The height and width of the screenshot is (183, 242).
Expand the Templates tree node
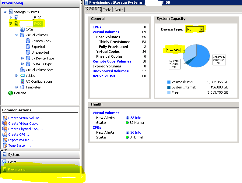[x=17, y=87]
